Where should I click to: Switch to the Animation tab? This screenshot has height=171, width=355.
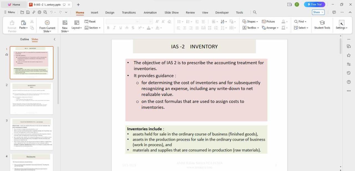[150, 12]
